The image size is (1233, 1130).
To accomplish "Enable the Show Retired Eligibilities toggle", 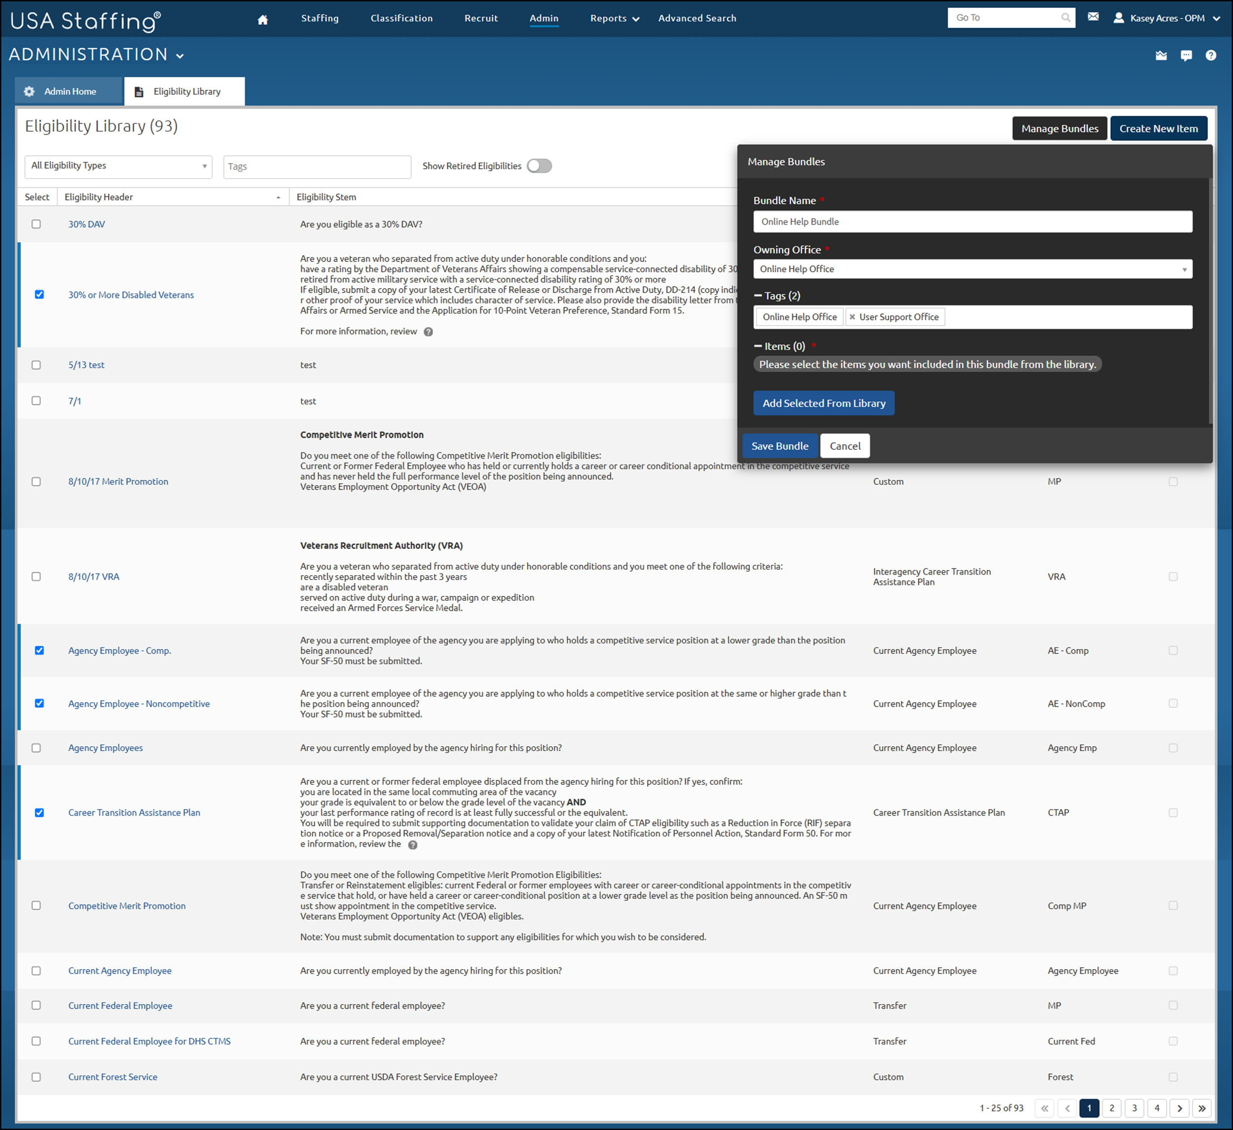I will coord(539,166).
